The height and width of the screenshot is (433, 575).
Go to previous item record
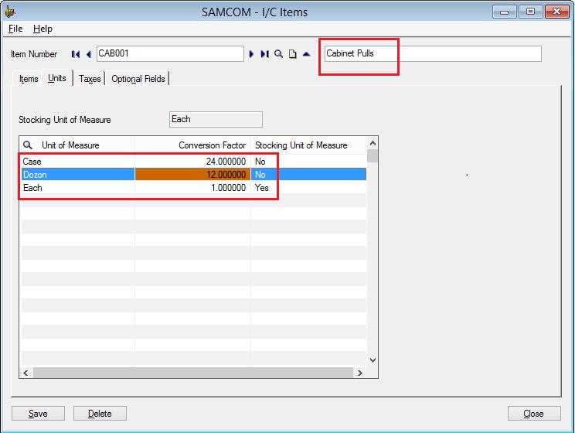88,54
